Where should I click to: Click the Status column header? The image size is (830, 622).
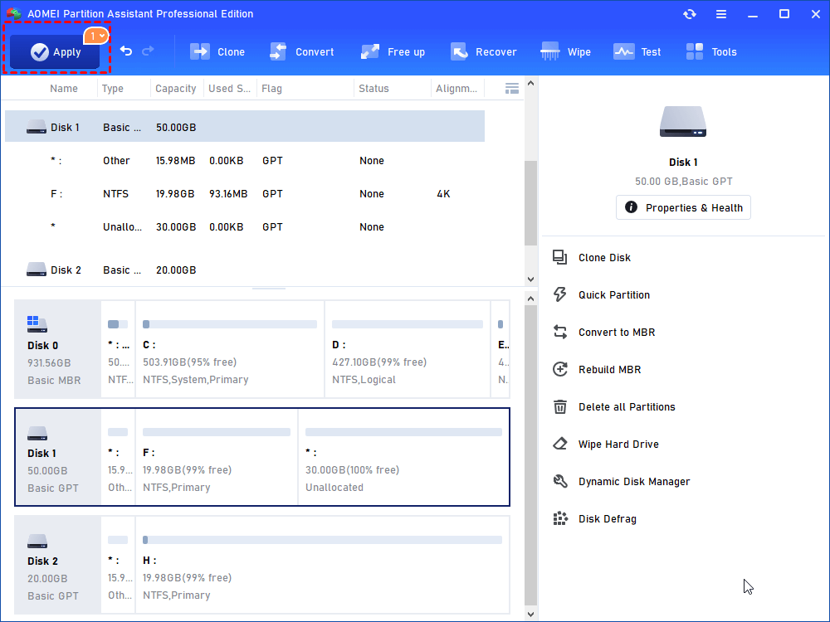373,89
